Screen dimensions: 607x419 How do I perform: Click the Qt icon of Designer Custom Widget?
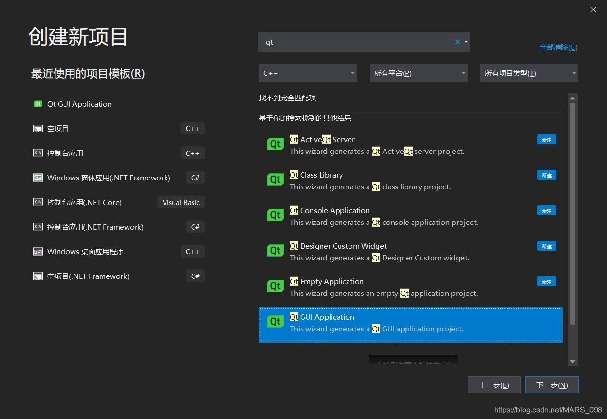(275, 250)
